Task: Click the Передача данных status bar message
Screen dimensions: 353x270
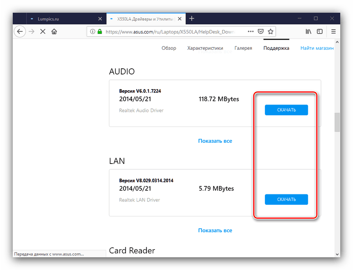Action: pos(49,254)
